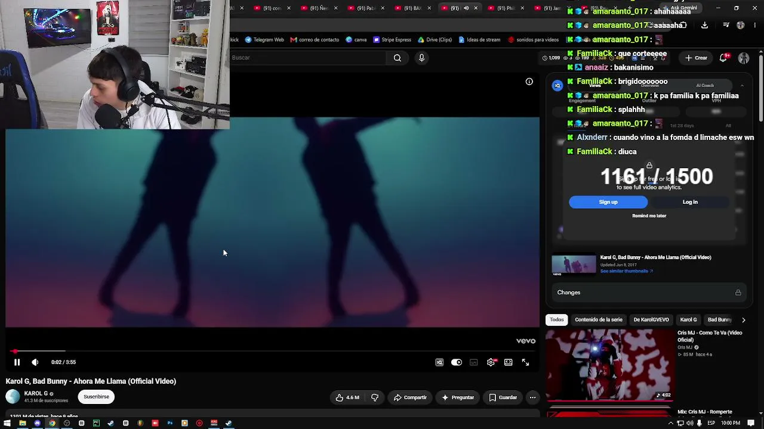Open the Drive (Clips) bookmark
Screen dimensions: 764x429
(x=435, y=40)
